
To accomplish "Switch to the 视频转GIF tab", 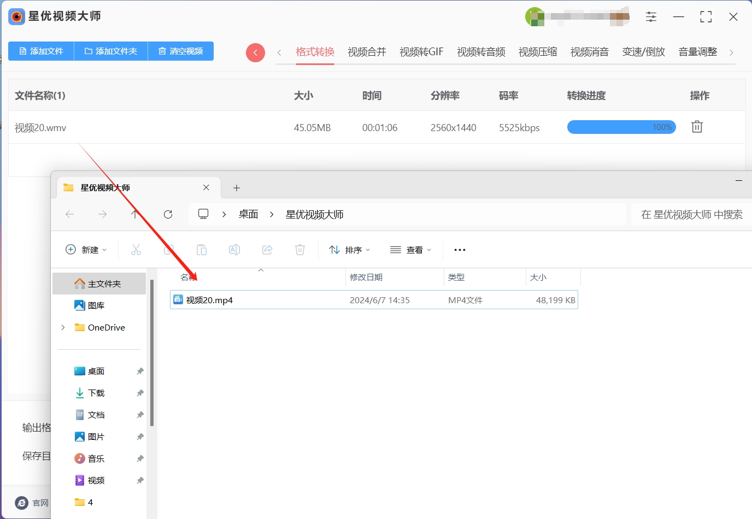I will (x=421, y=52).
